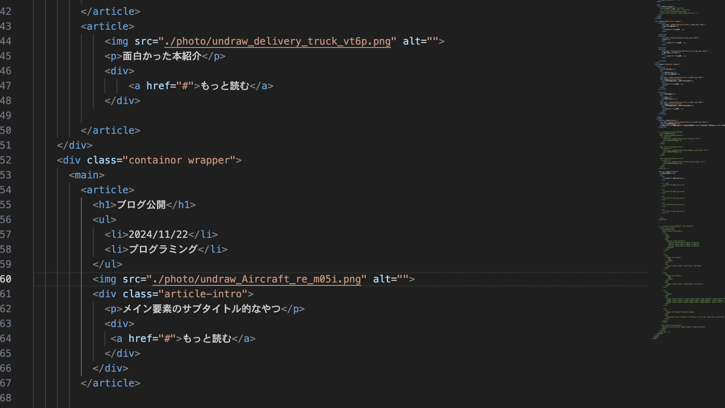Click もっと読む anchor text on line 64
725x408 pixels.
[x=207, y=339]
